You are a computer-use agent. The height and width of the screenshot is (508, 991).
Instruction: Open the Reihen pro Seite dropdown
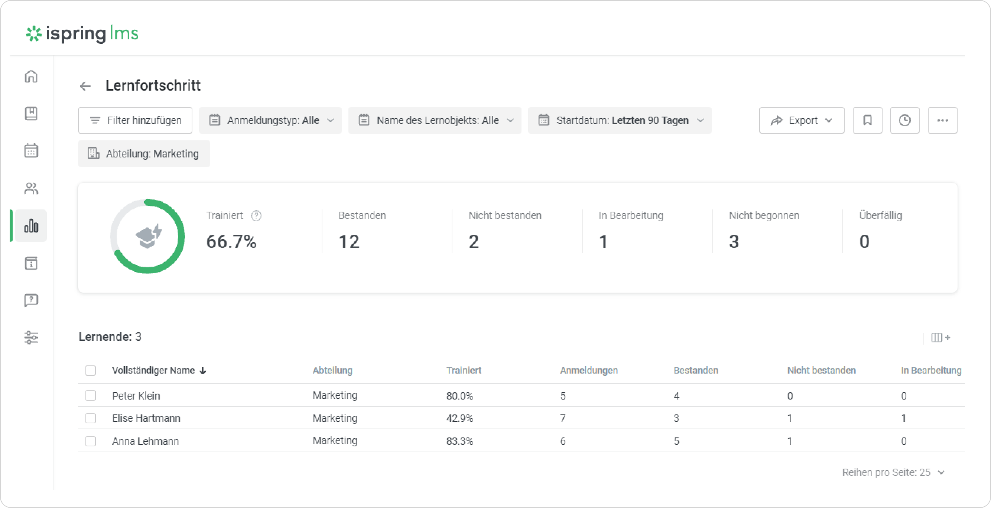(893, 472)
